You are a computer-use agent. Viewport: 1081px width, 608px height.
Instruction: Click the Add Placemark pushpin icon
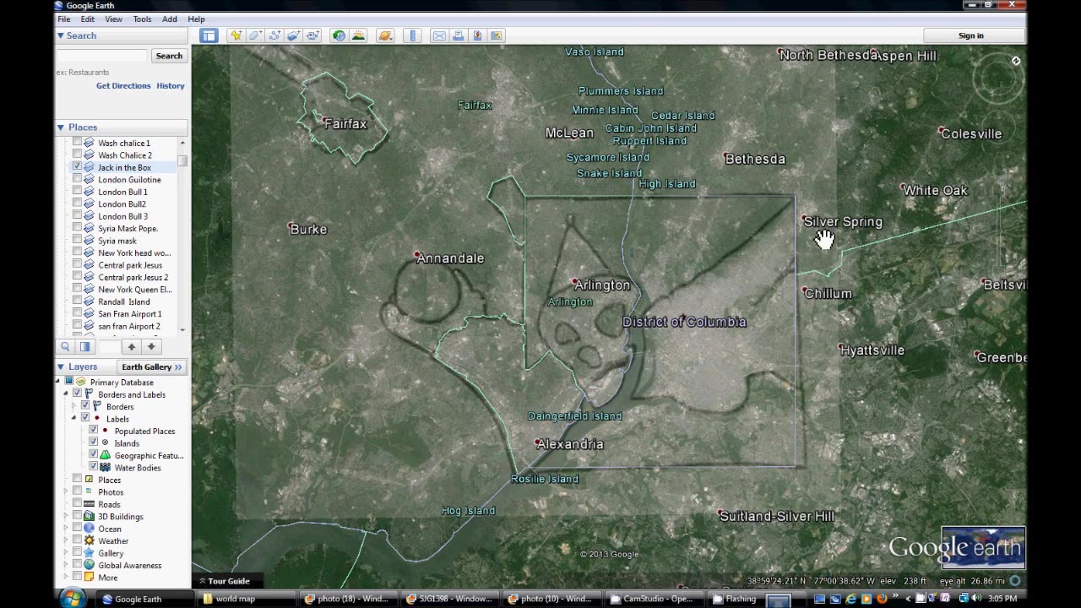tap(236, 35)
